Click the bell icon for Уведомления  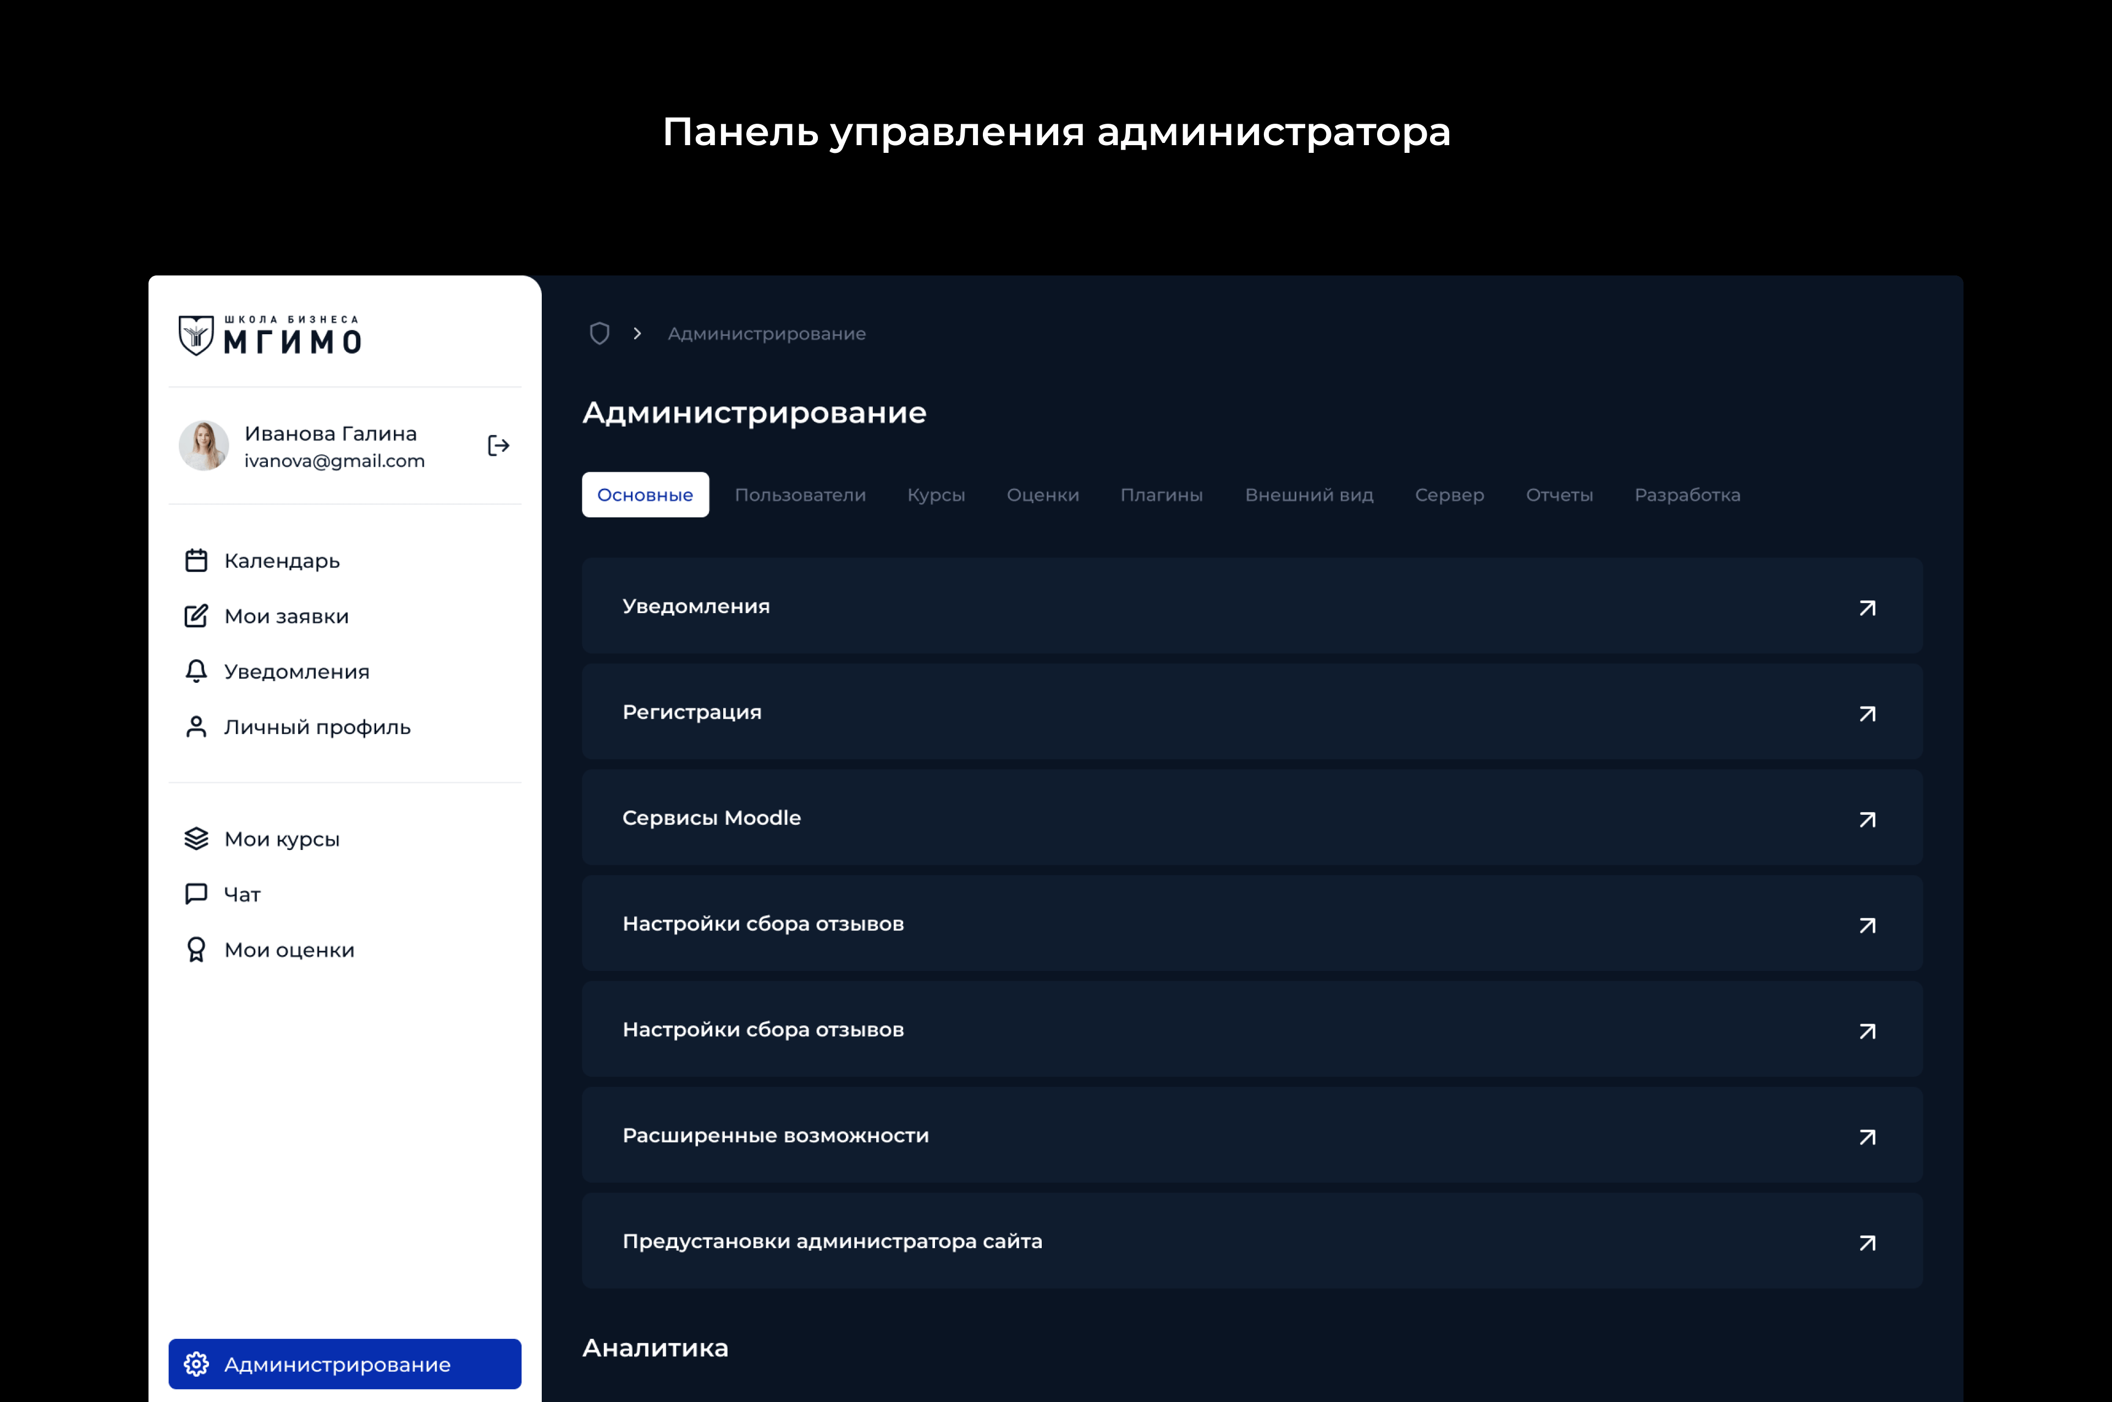196,671
